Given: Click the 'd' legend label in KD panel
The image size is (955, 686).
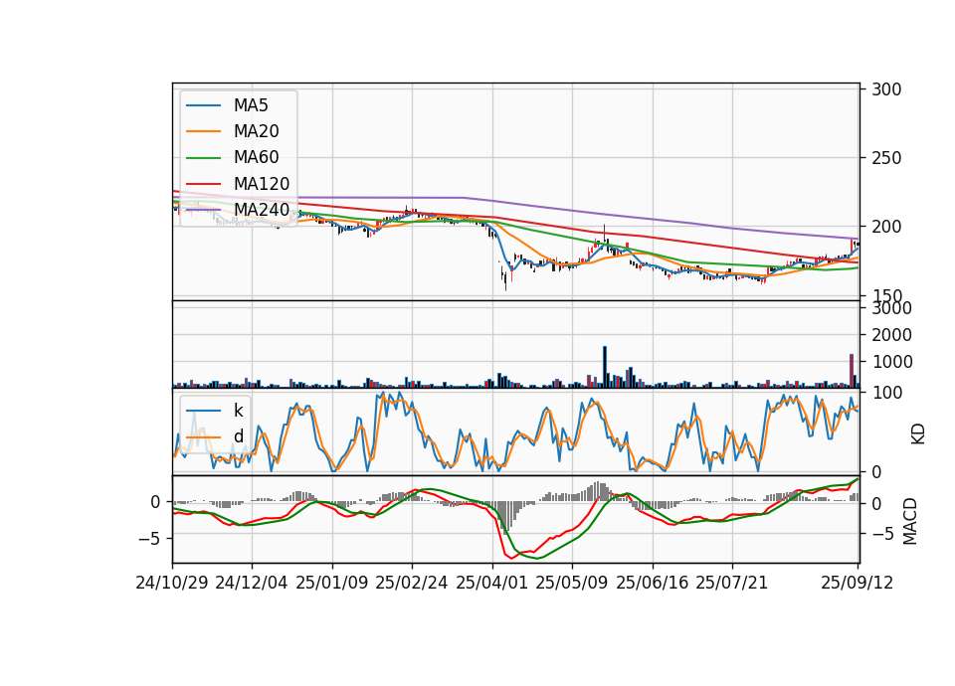Looking at the screenshot, I should point(238,436).
